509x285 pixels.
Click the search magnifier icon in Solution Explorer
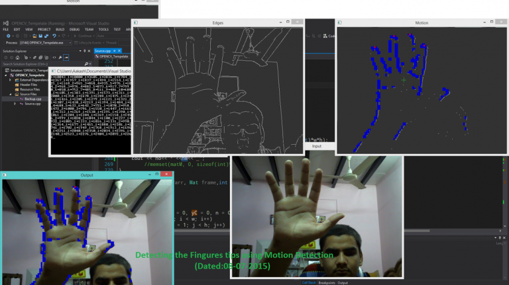86,63
